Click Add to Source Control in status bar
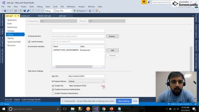Viewport: 199px width, 112px height. pyautogui.click(x=180, y=104)
